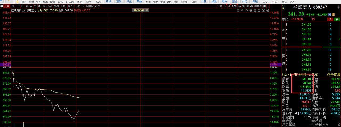Click the 买入 buy toolbar item
The width and height of the screenshot is (341, 127).
[x=38, y=2]
